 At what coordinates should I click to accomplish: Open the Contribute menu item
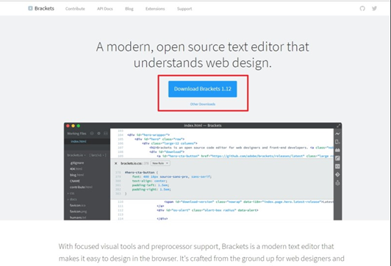[x=75, y=9]
